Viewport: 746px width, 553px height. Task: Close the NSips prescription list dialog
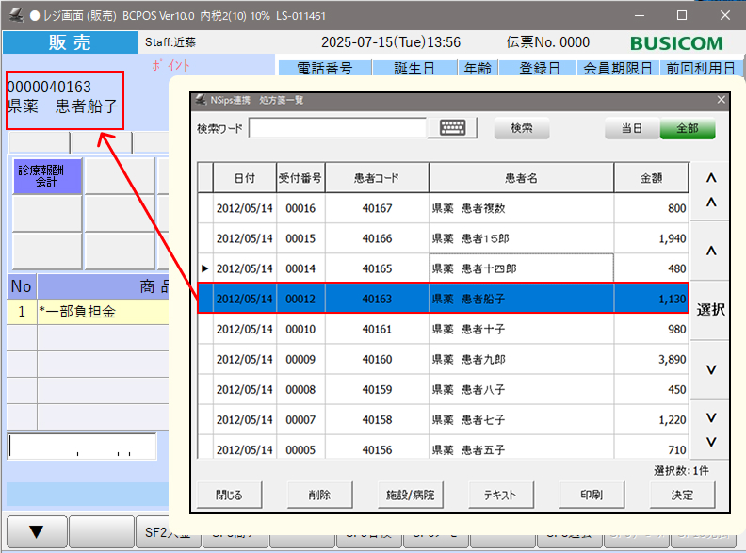722,100
